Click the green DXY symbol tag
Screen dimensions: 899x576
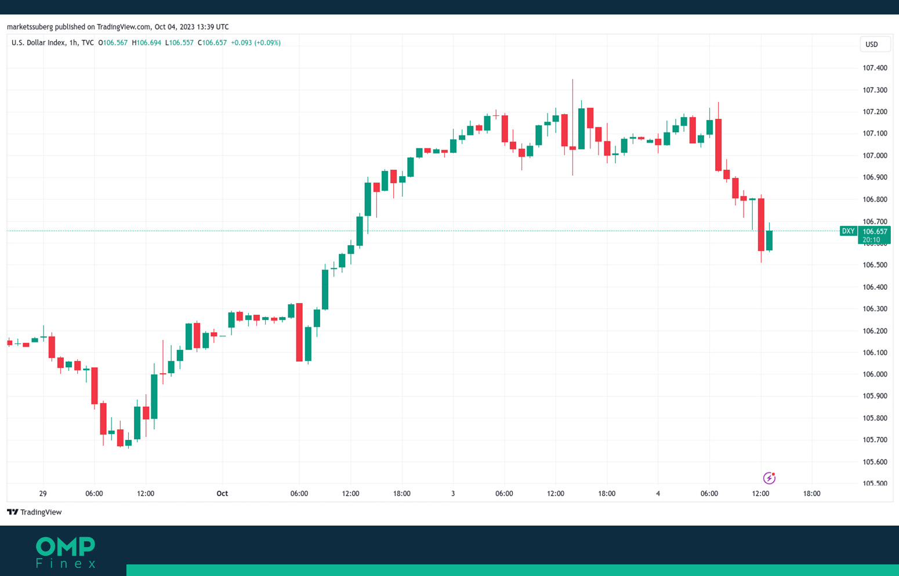point(848,231)
